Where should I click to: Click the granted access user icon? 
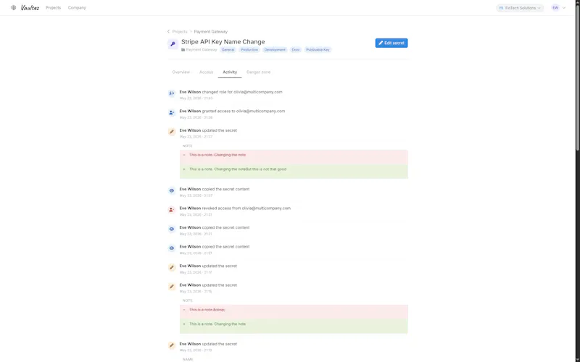tap(171, 113)
